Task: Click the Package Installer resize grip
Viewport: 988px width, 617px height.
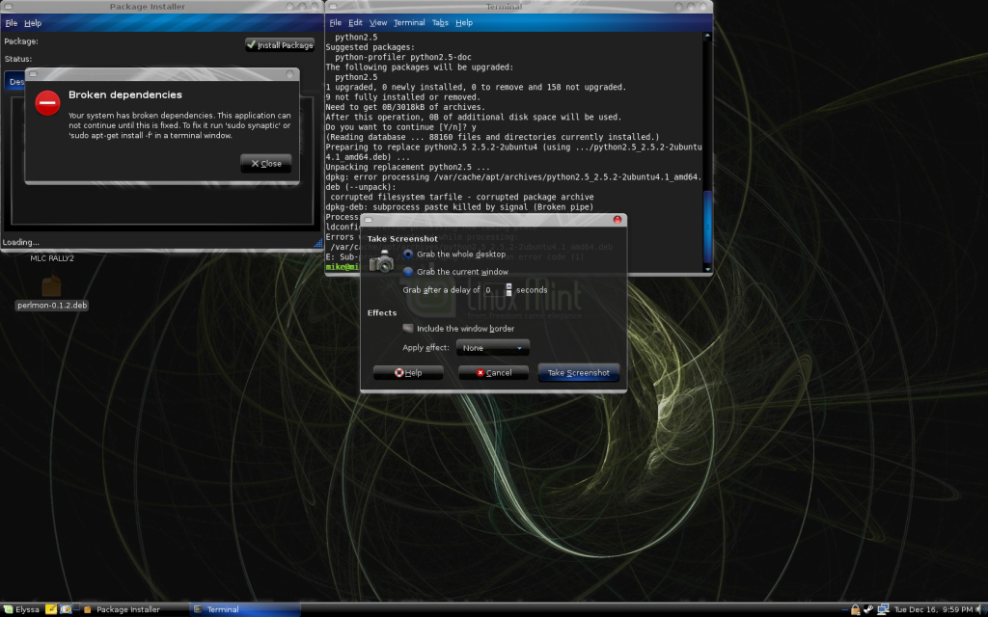Action: pos(318,242)
